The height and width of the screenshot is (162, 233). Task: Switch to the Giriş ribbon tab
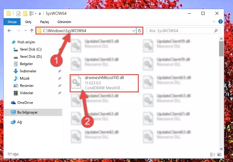[x=28, y=22]
